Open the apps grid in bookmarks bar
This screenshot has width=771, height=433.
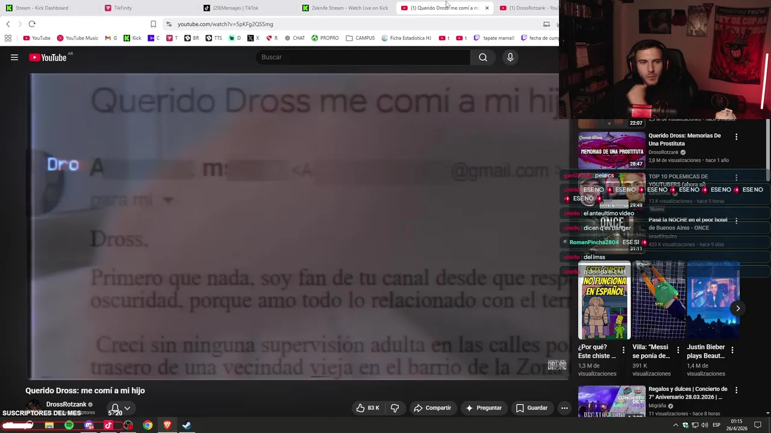tap(8, 38)
